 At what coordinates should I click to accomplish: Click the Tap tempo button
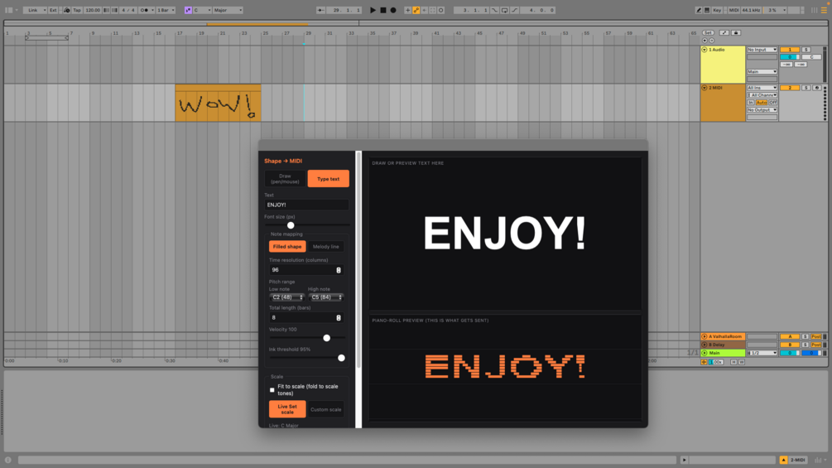point(77,10)
